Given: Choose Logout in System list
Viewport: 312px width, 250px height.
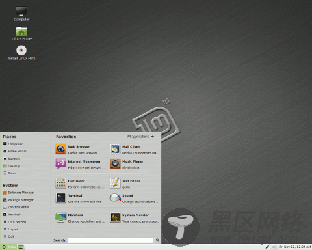Looking at the screenshot, I should pos(11,229).
